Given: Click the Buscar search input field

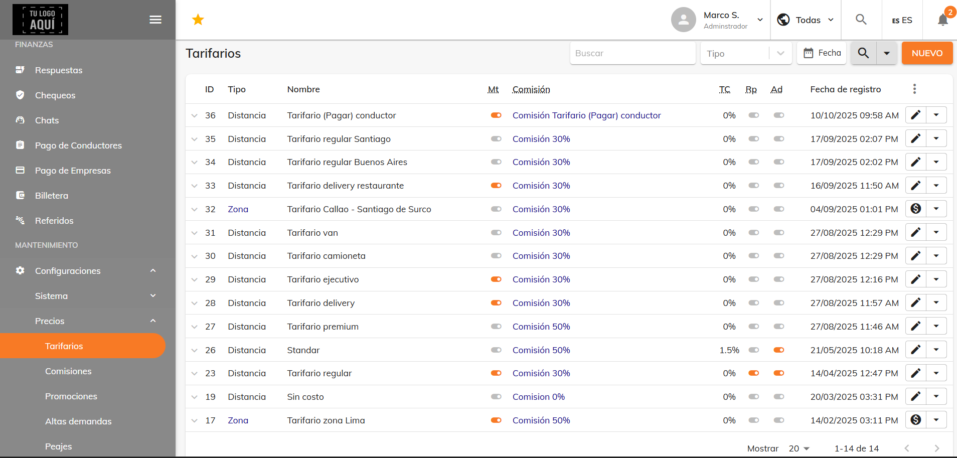Looking at the screenshot, I should coord(632,53).
